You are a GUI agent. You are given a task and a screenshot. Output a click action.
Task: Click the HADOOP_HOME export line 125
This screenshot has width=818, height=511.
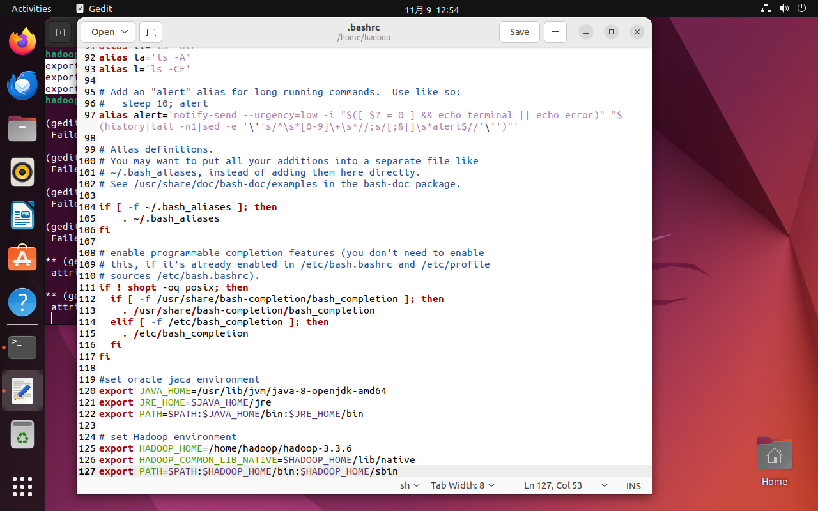point(226,448)
